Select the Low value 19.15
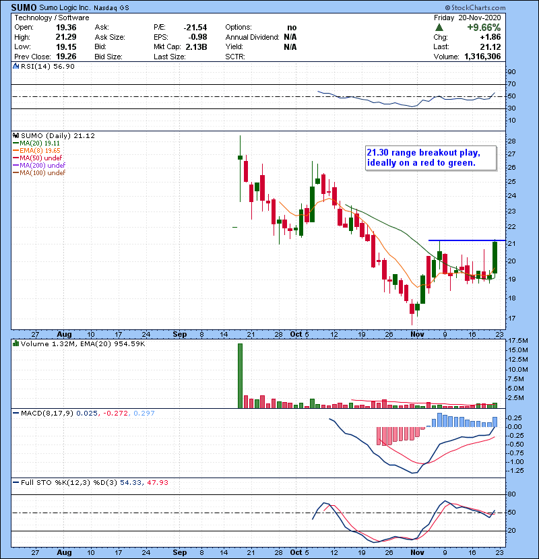This screenshot has height=559, width=539. (66, 46)
